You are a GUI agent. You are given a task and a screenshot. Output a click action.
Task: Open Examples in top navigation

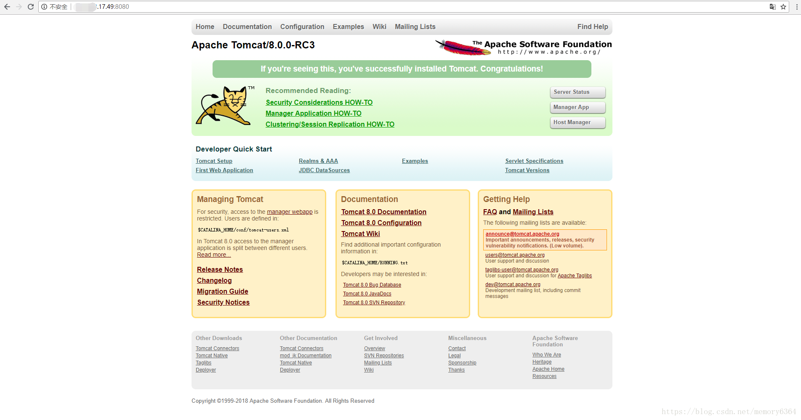click(x=349, y=27)
